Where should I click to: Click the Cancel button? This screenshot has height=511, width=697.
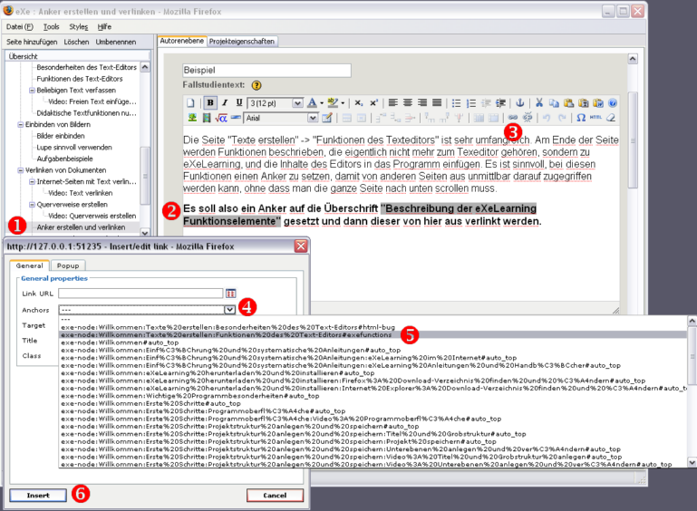pos(275,495)
